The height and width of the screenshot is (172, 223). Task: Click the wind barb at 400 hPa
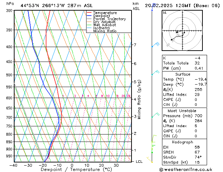point(156,45)
